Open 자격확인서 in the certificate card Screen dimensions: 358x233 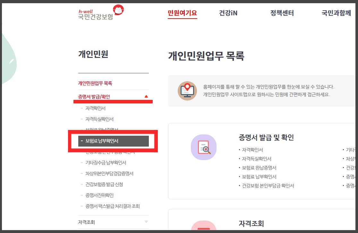tap(252, 150)
